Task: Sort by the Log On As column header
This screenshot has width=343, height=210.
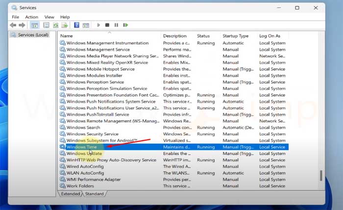Action: tap(269, 36)
